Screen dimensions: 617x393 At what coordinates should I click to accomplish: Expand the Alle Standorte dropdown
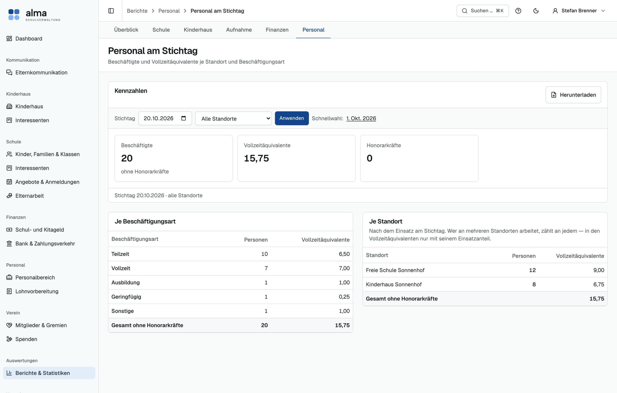click(x=233, y=118)
